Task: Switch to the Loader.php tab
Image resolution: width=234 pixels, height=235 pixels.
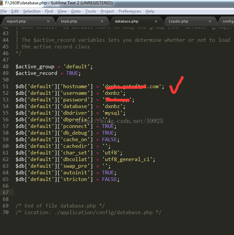Action: [x=178, y=22]
